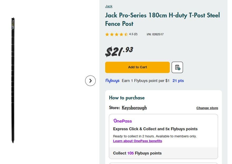This screenshot has height=164, width=232.
Task: Open Learn about OnePass benefits link
Action: coord(137,141)
